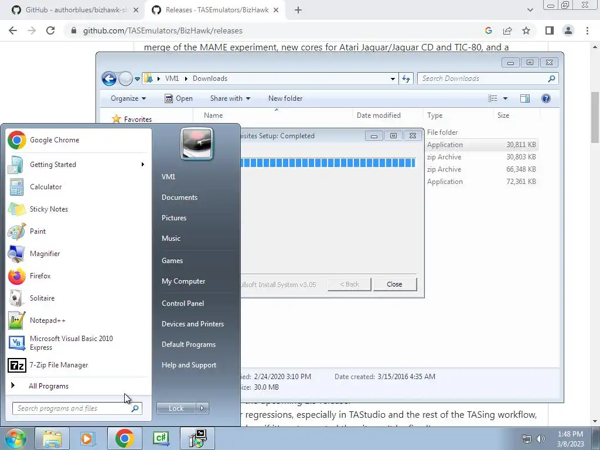Go back in the Explorer window
The width and height of the screenshot is (600, 450).
pyautogui.click(x=109, y=79)
